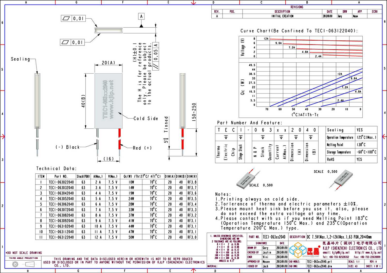Open the kjlp@kjlp.net email link

(336, 253)
